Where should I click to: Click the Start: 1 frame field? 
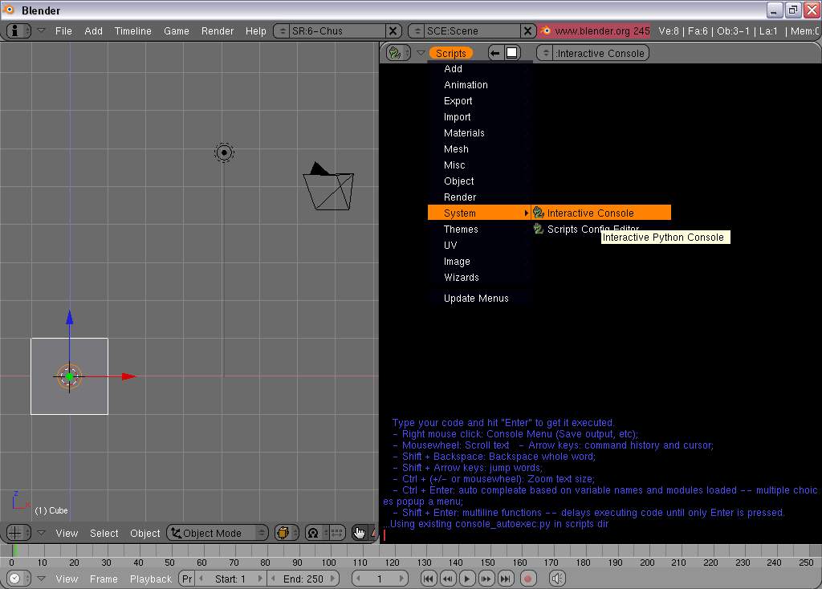(x=230, y=579)
